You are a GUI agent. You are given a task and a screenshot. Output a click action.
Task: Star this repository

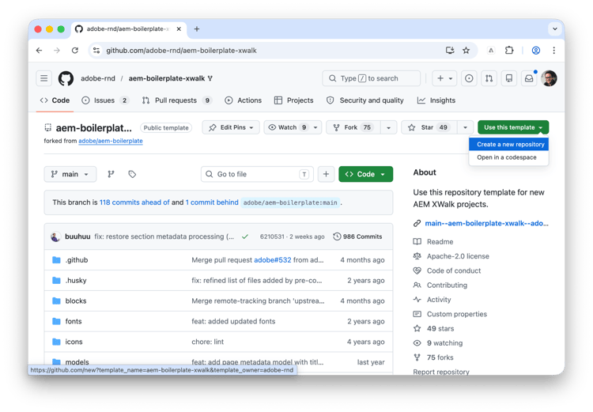pos(429,127)
